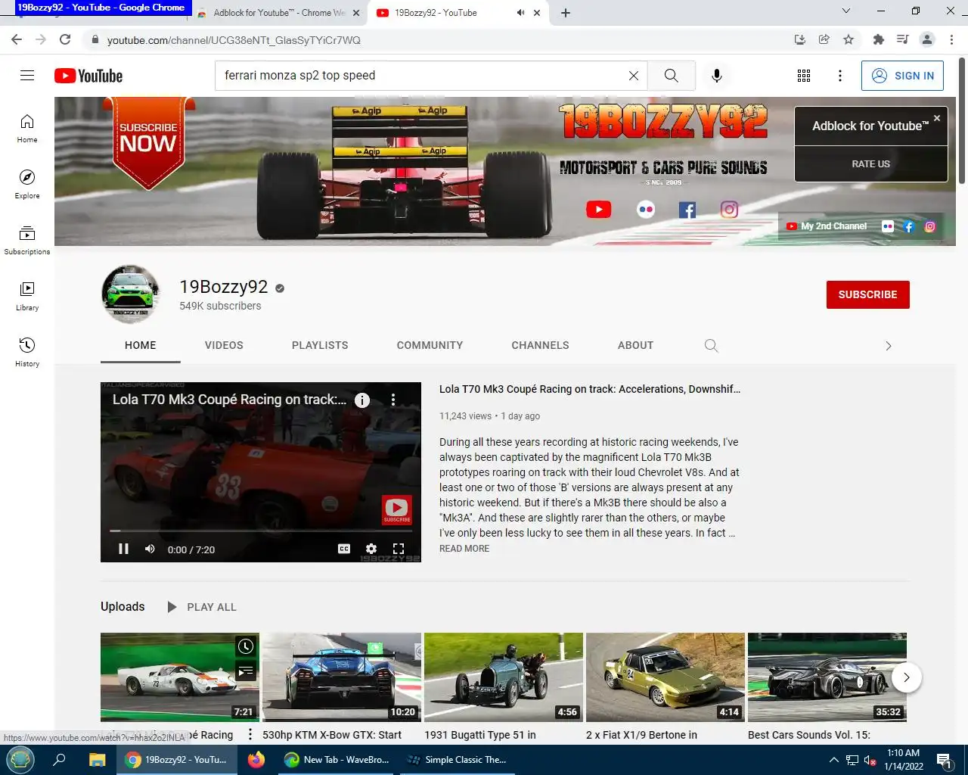Switch to the HOME channel tab
The image size is (968, 775).
click(x=141, y=345)
